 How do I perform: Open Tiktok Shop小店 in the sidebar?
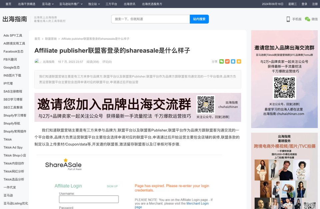15,155
